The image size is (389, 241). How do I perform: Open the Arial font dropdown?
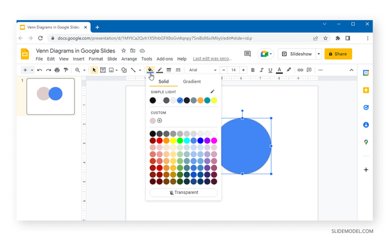click(x=203, y=70)
